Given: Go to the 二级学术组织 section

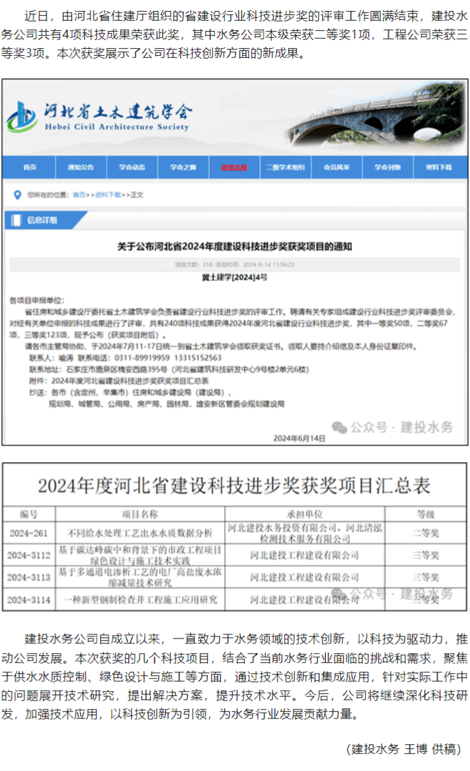Looking at the screenshot, I should [284, 168].
